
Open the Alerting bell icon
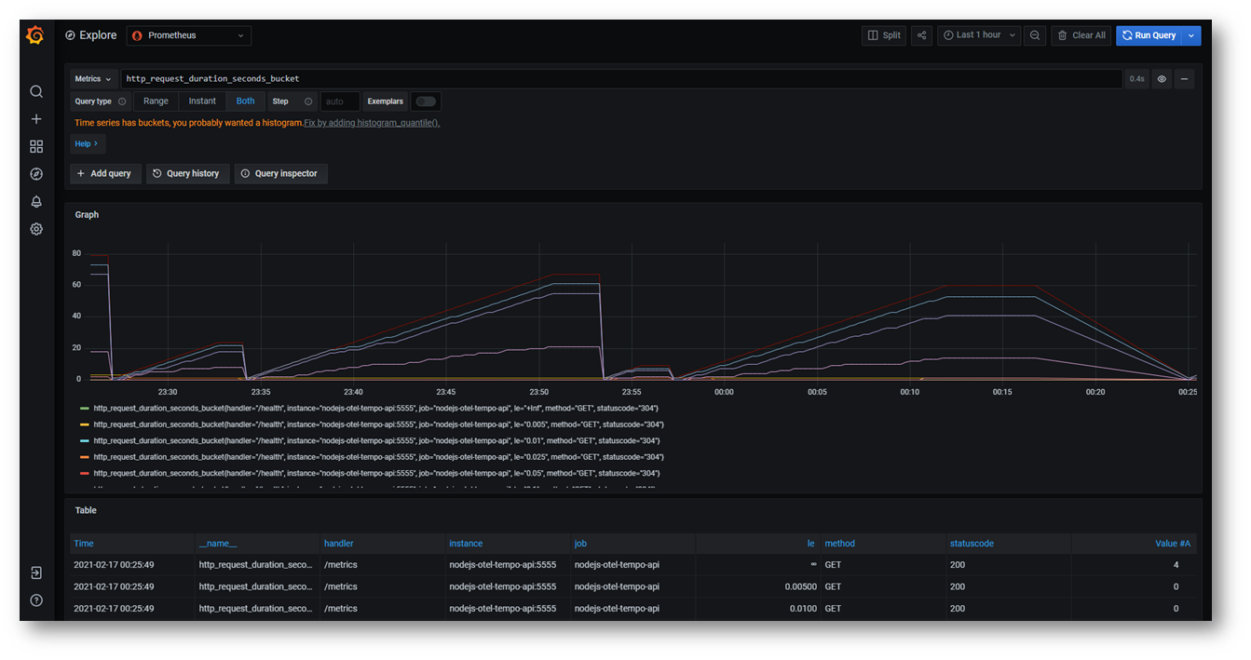[x=36, y=201]
